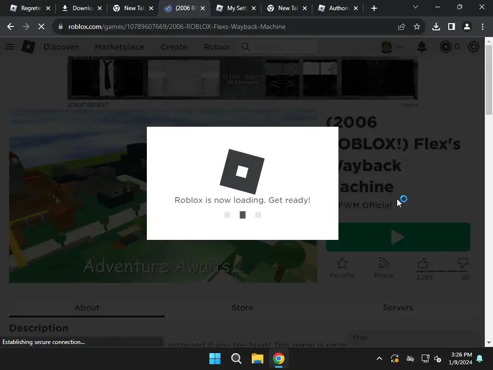This screenshot has height=370, width=493.
Task: Click the Chrome icon in the taskbar
Action: (279, 358)
